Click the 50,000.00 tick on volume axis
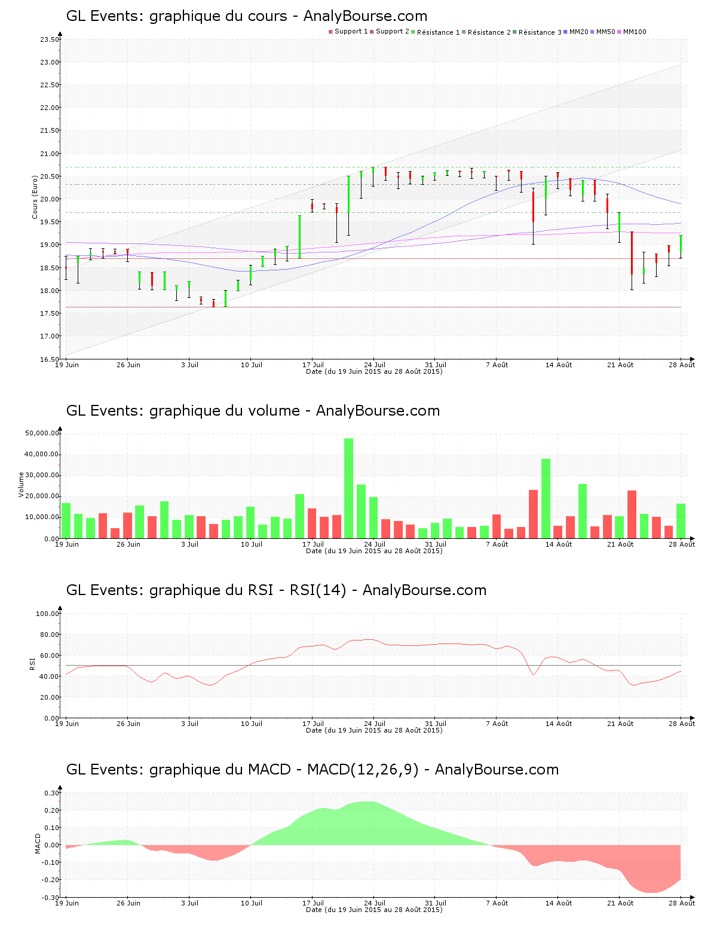Viewport: 717px width, 927px height. point(41,433)
